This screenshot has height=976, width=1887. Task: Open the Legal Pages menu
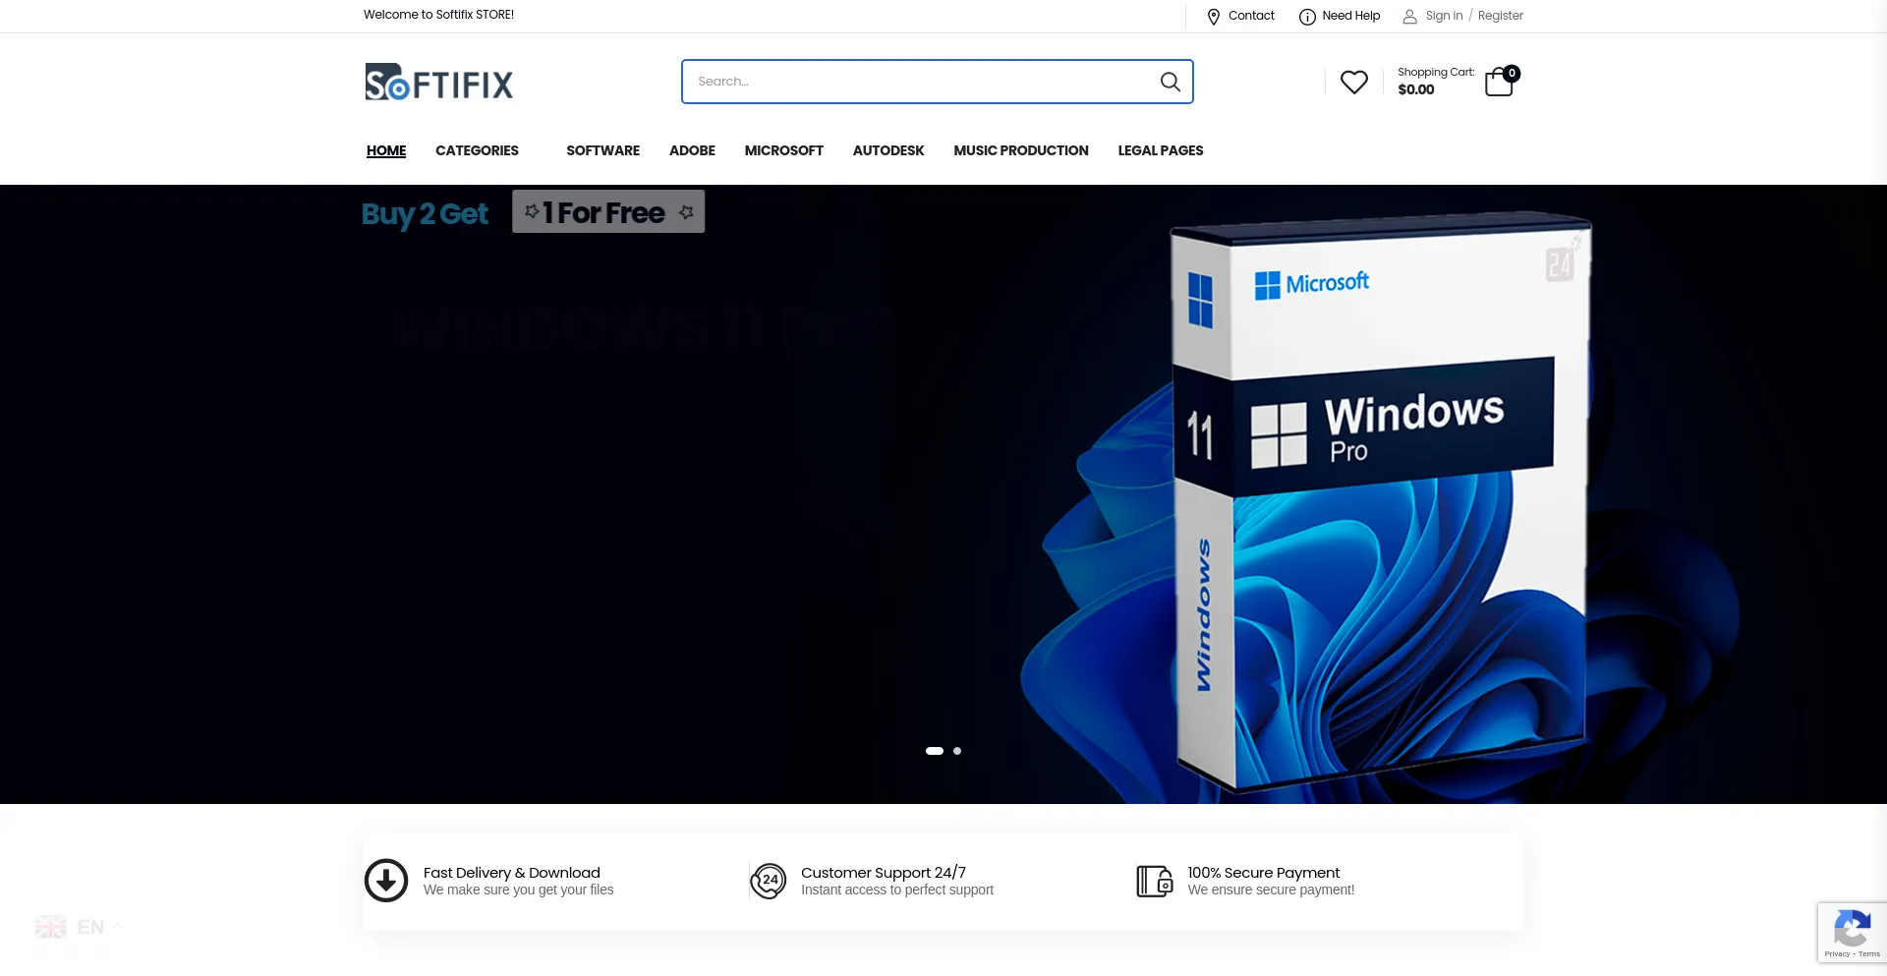(1160, 150)
